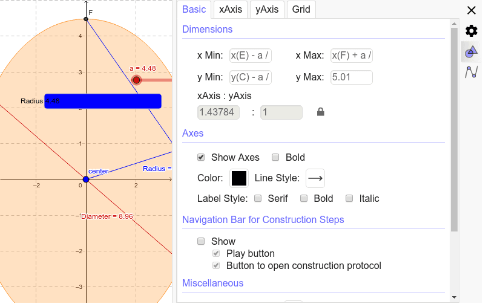The width and height of the screenshot is (483, 304).
Task: Click the yAxis ratio field showing 1
Action: tap(281, 112)
